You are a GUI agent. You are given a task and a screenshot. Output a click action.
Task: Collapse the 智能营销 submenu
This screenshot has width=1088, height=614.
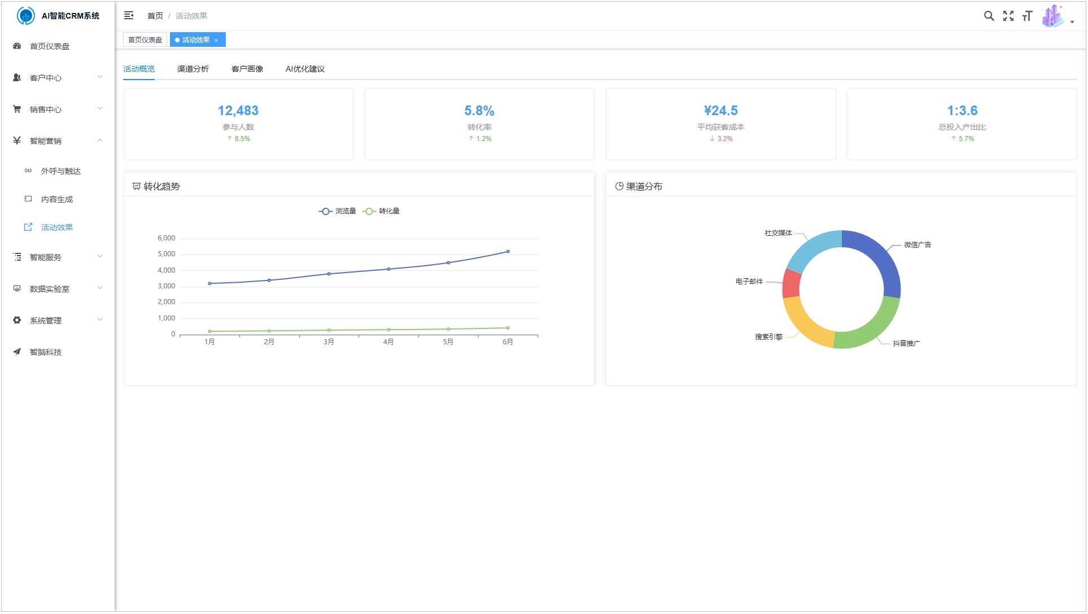coord(56,141)
